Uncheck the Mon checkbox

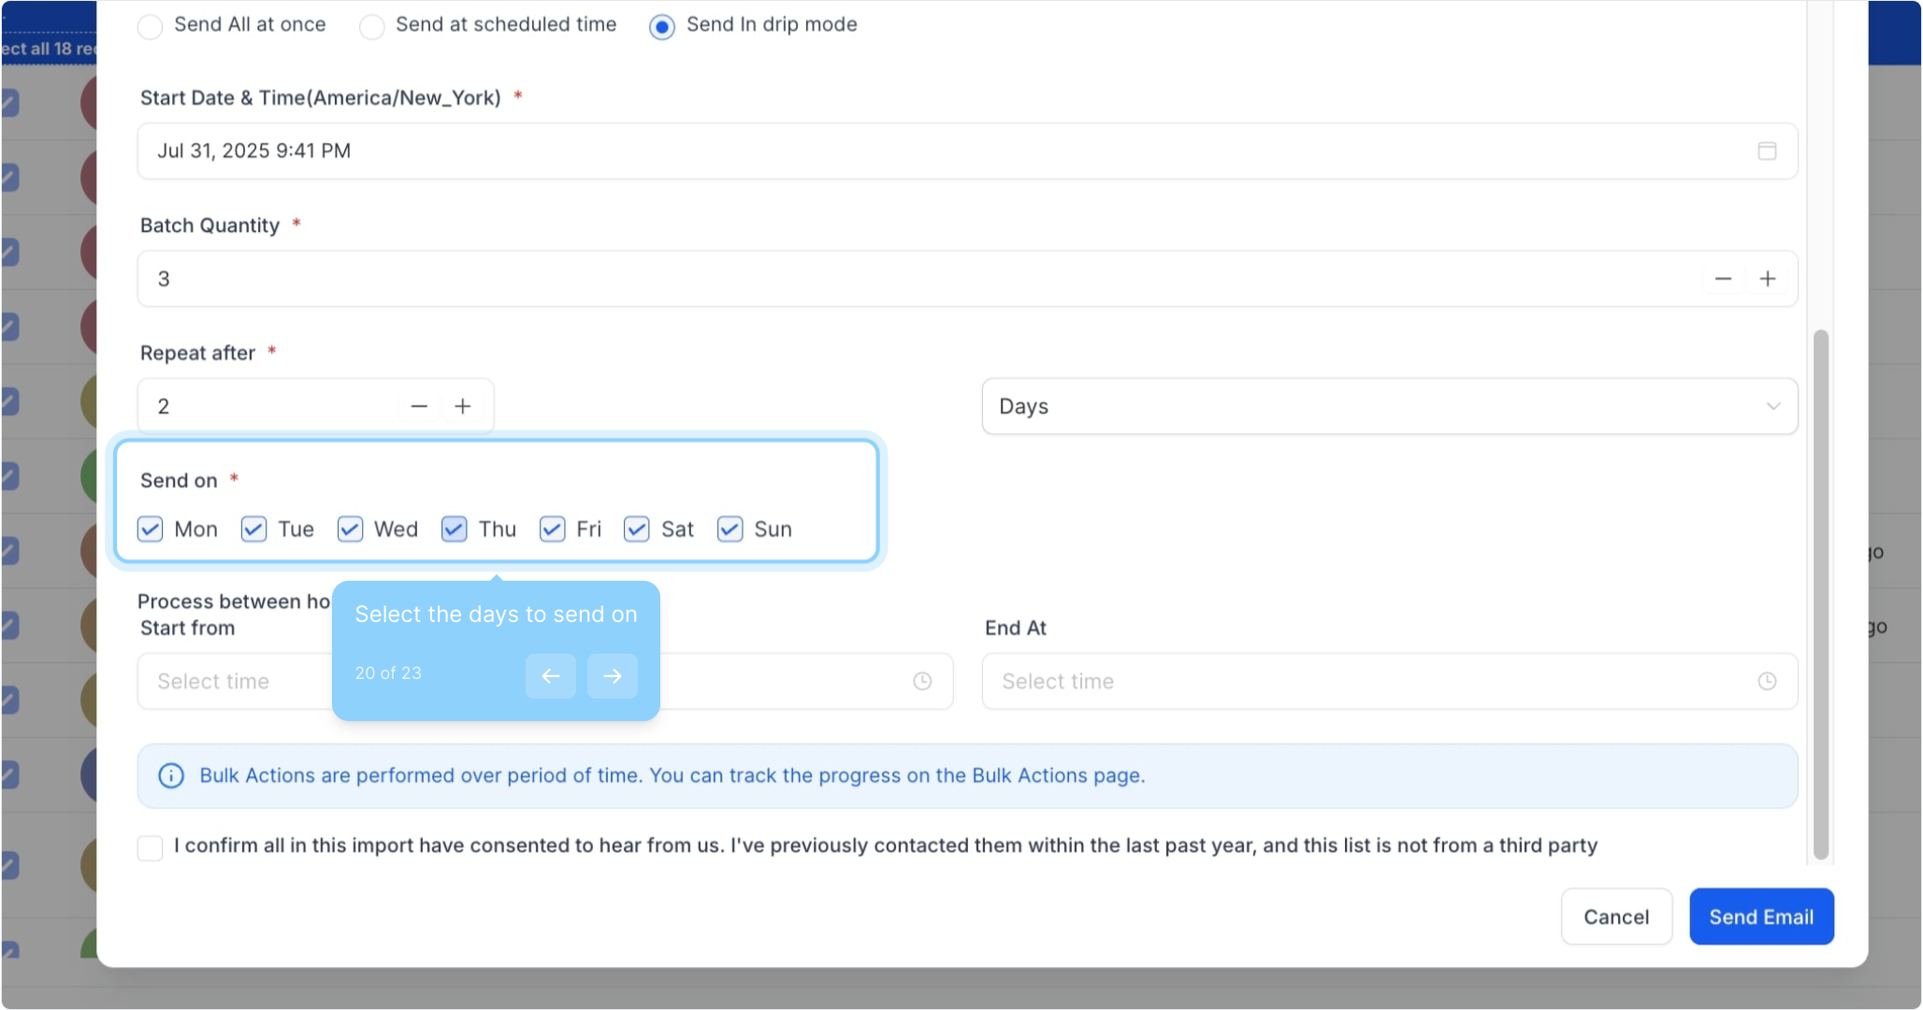point(151,529)
